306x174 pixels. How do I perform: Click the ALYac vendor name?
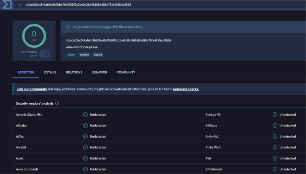[20, 136]
